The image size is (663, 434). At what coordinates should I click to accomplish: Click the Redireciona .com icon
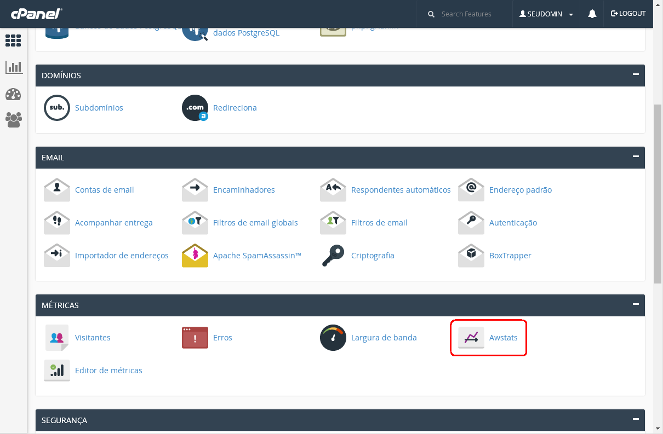point(195,108)
